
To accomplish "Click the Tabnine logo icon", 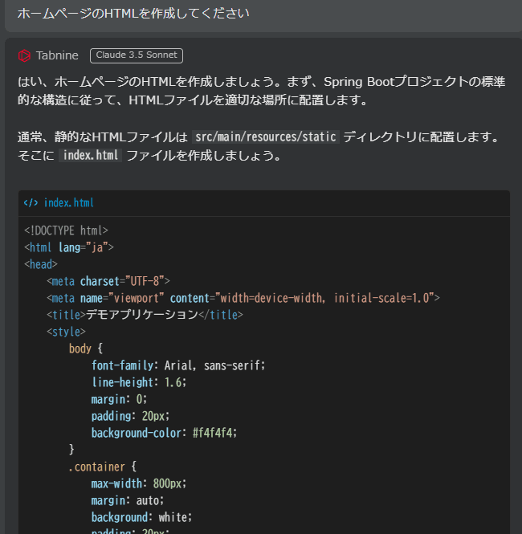I will (x=24, y=55).
